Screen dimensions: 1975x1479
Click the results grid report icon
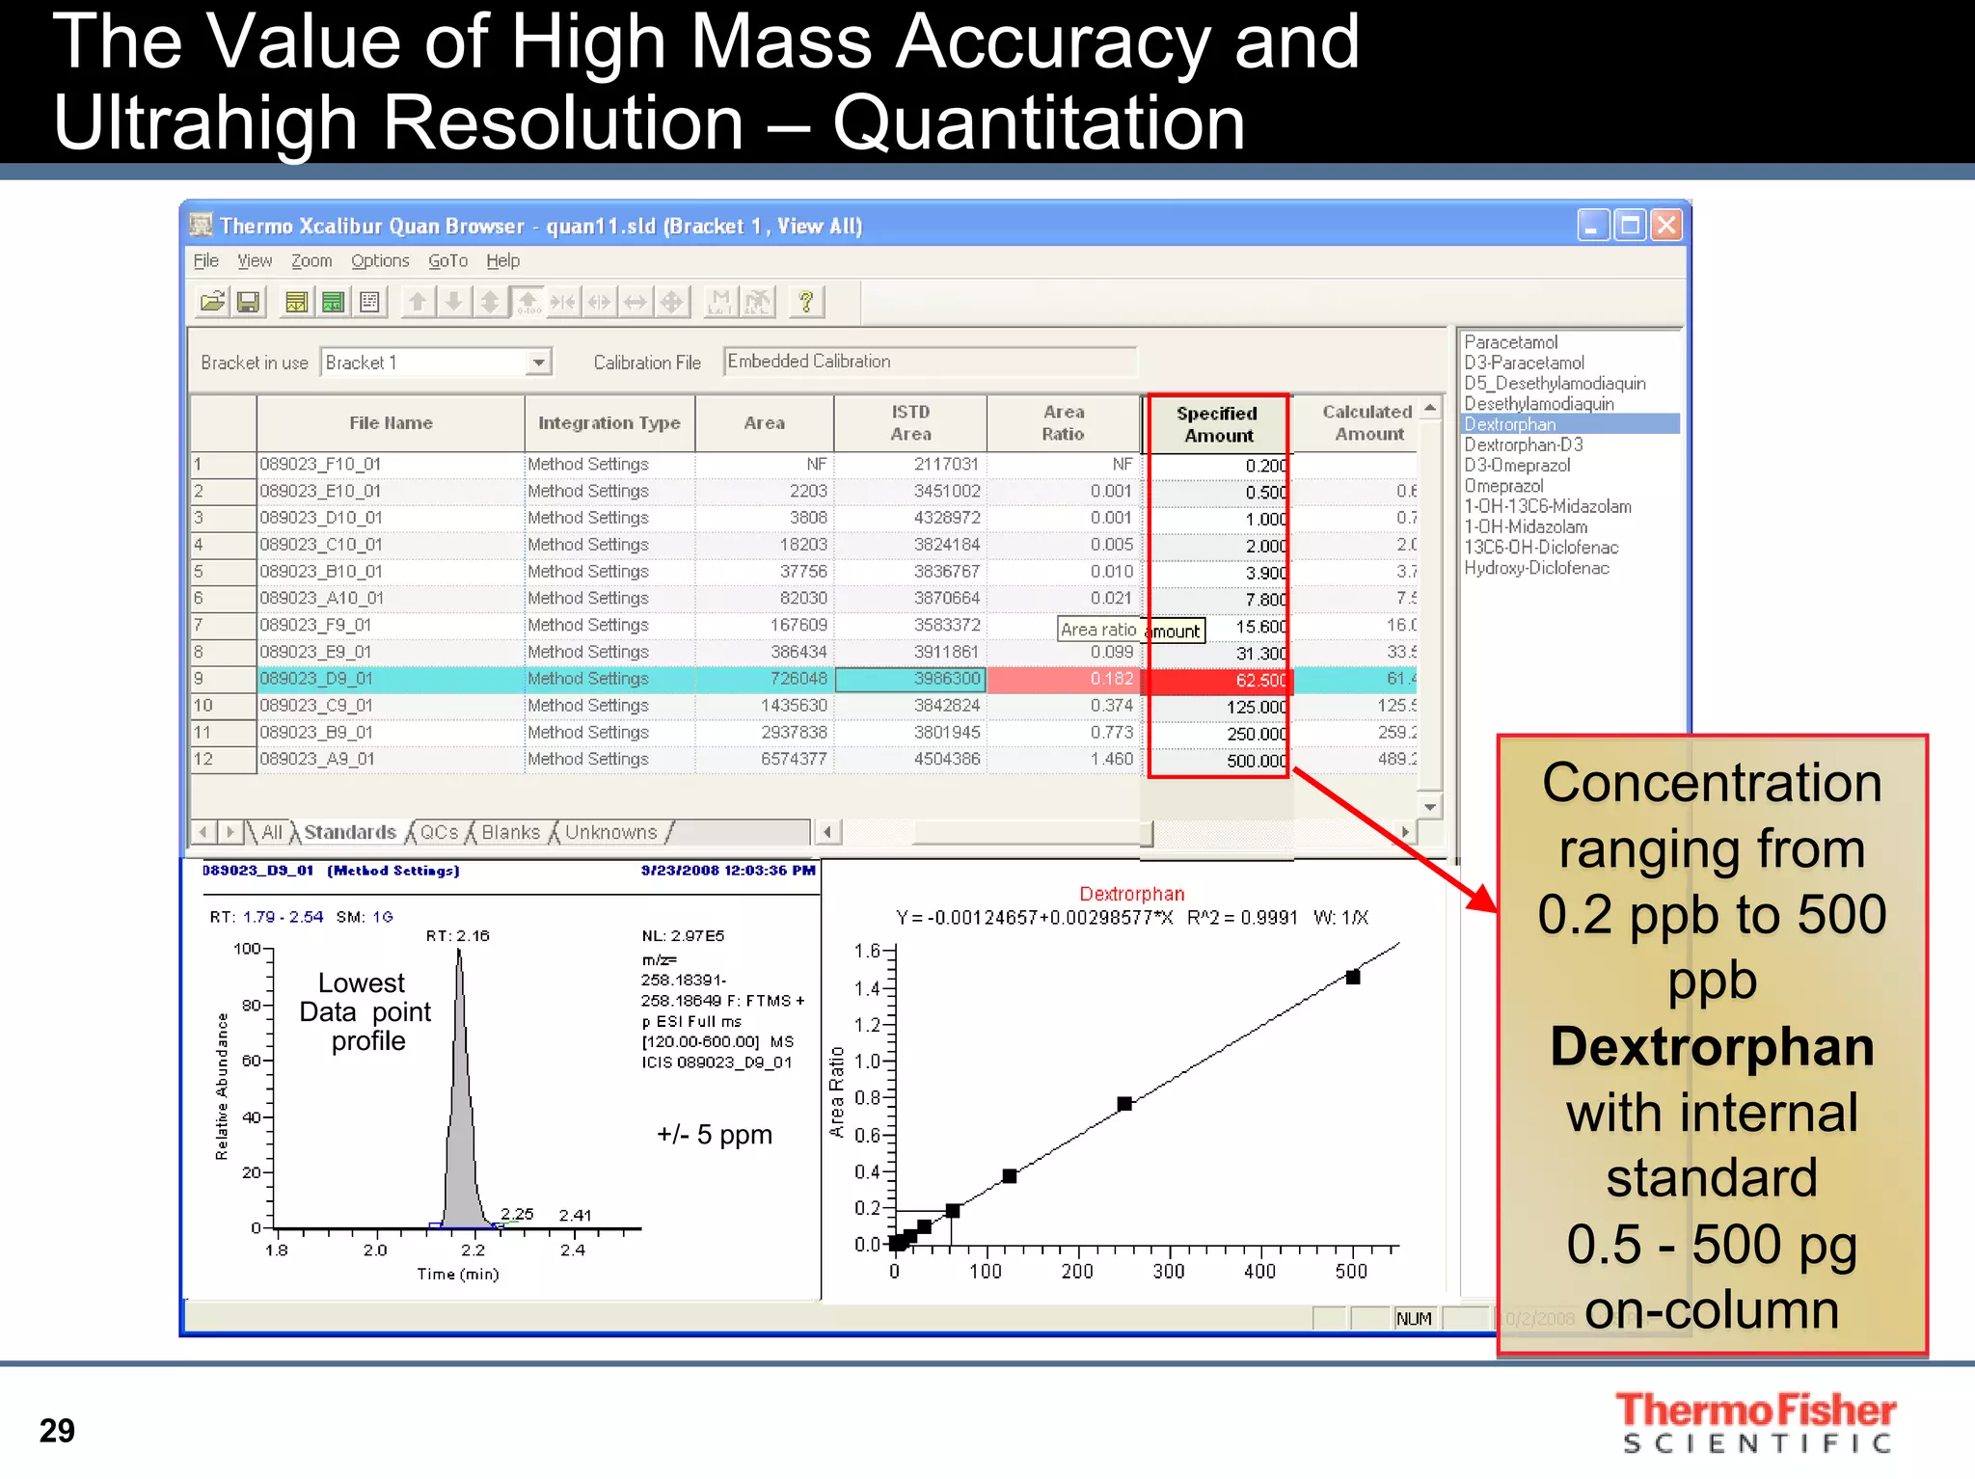pos(369,303)
